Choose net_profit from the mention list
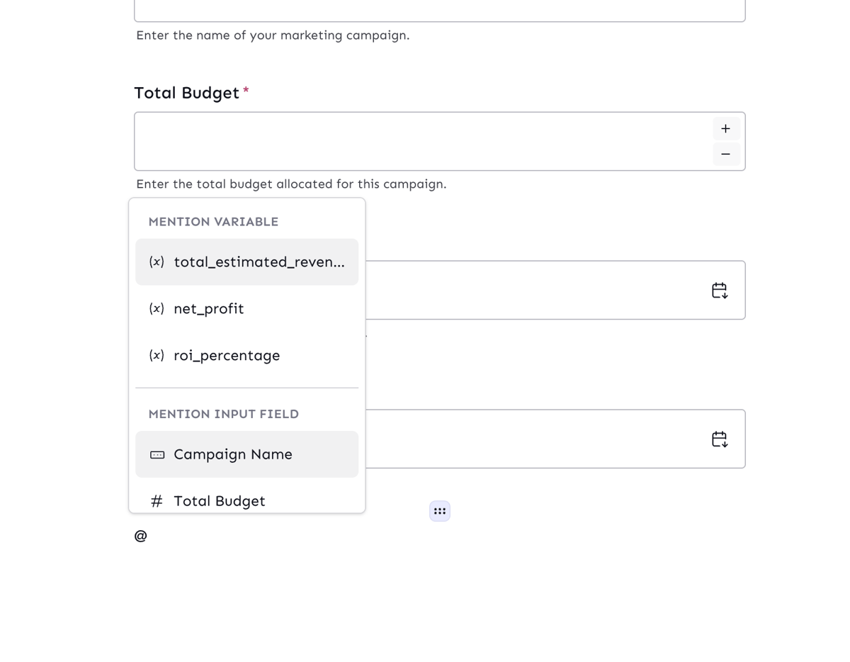 (209, 309)
